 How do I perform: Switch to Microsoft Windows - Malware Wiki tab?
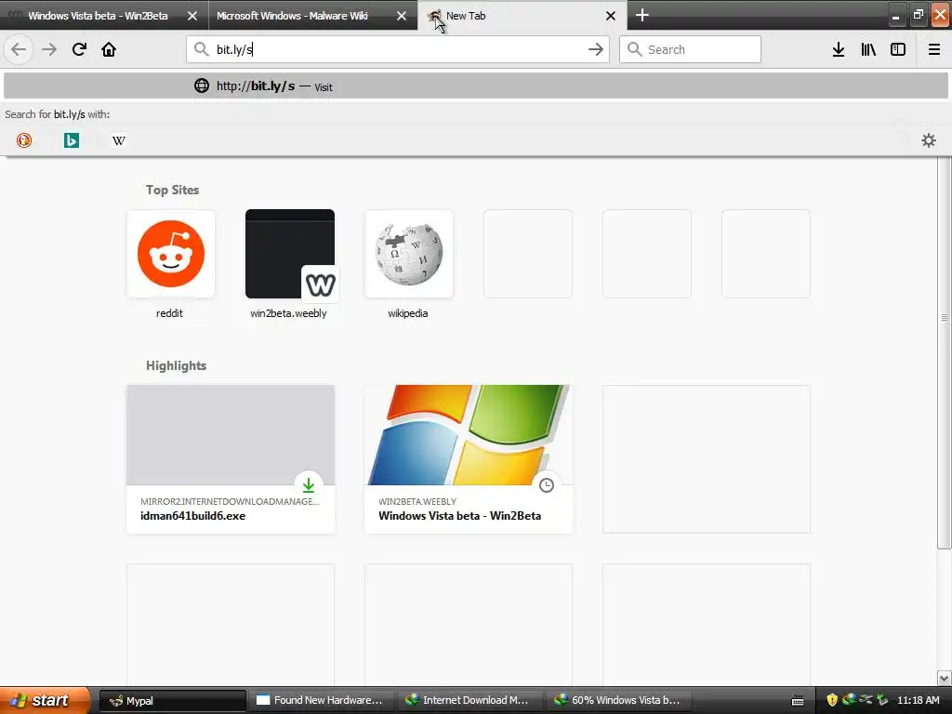click(x=312, y=16)
